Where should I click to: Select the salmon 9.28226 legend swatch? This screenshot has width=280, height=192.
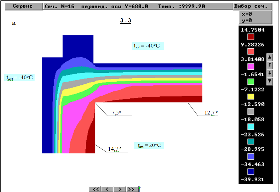(x=251, y=52)
